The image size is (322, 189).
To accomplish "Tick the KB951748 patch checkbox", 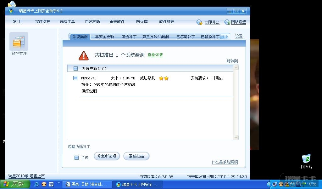I will point(75,78).
